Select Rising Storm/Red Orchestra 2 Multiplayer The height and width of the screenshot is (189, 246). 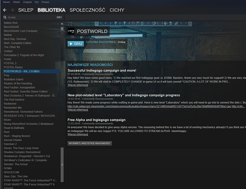(29, 124)
